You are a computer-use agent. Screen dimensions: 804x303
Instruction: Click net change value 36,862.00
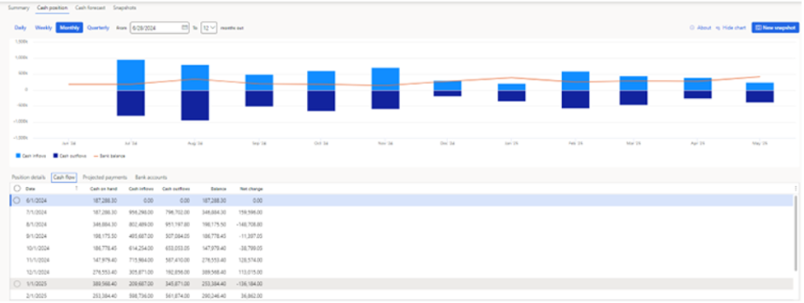pyautogui.click(x=253, y=296)
